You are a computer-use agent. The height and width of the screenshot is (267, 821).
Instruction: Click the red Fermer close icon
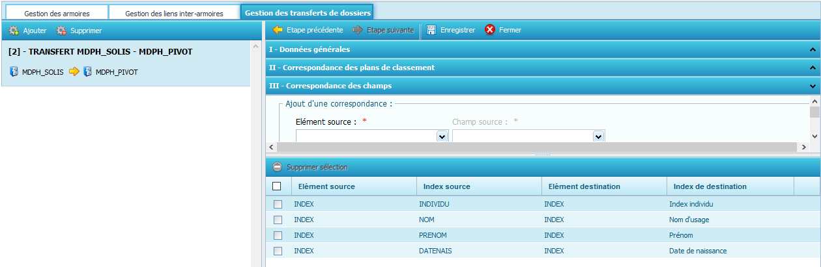[490, 30]
